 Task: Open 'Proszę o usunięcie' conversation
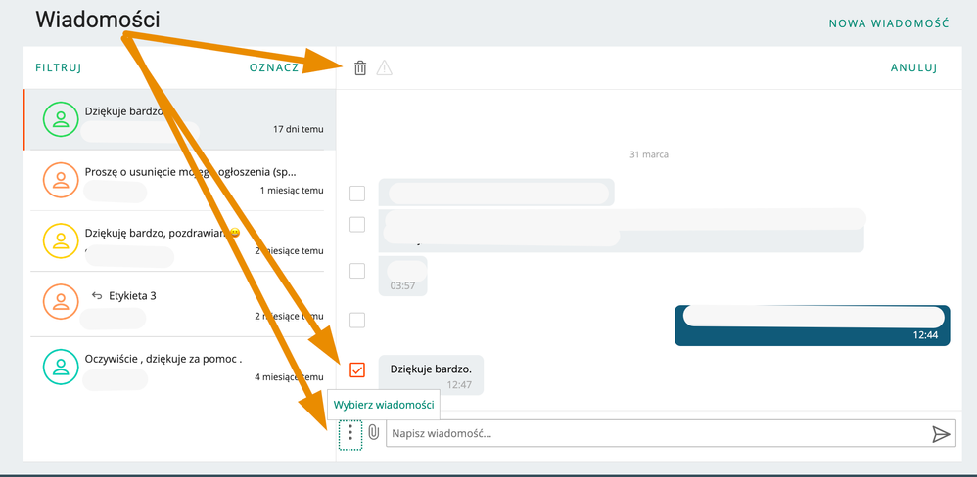pos(174,181)
